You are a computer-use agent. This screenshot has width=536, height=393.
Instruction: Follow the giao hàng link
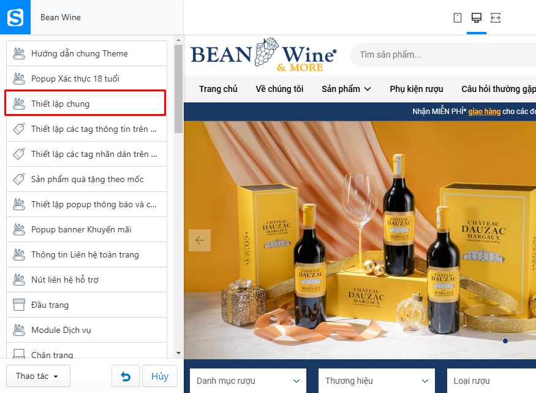tap(484, 111)
